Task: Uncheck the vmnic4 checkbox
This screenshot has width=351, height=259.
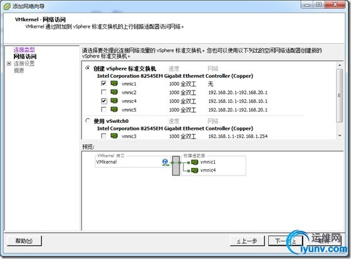Action: tap(104, 100)
